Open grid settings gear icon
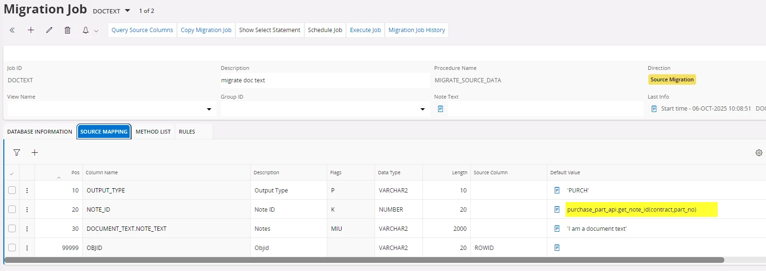Screen dimensions: 766x271 pyautogui.click(x=758, y=153)
